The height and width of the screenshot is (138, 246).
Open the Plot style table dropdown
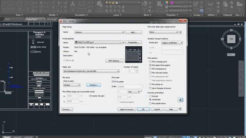pos(163,32)
